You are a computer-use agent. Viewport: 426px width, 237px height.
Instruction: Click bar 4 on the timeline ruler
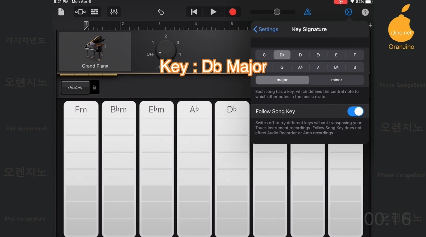[195, 24]
